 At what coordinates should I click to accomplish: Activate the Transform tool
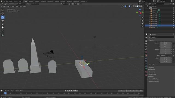2,27
